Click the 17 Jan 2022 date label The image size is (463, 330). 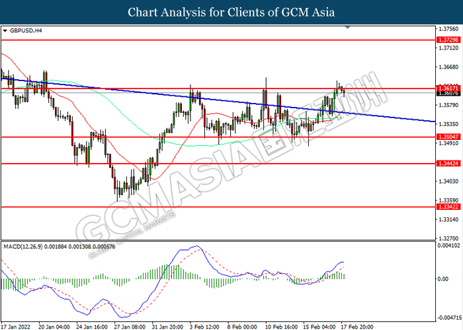pos(15,327)
